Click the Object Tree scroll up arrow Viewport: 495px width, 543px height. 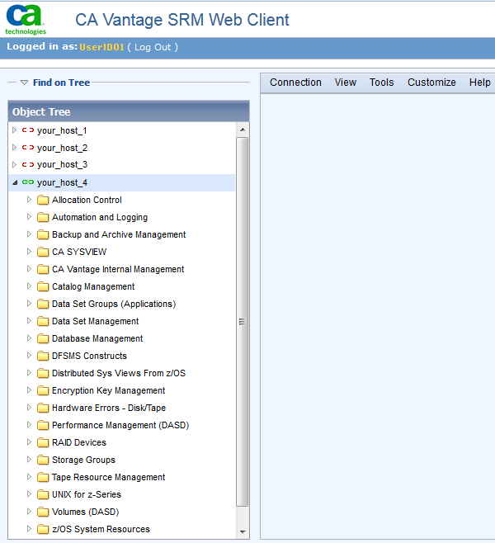243,130
